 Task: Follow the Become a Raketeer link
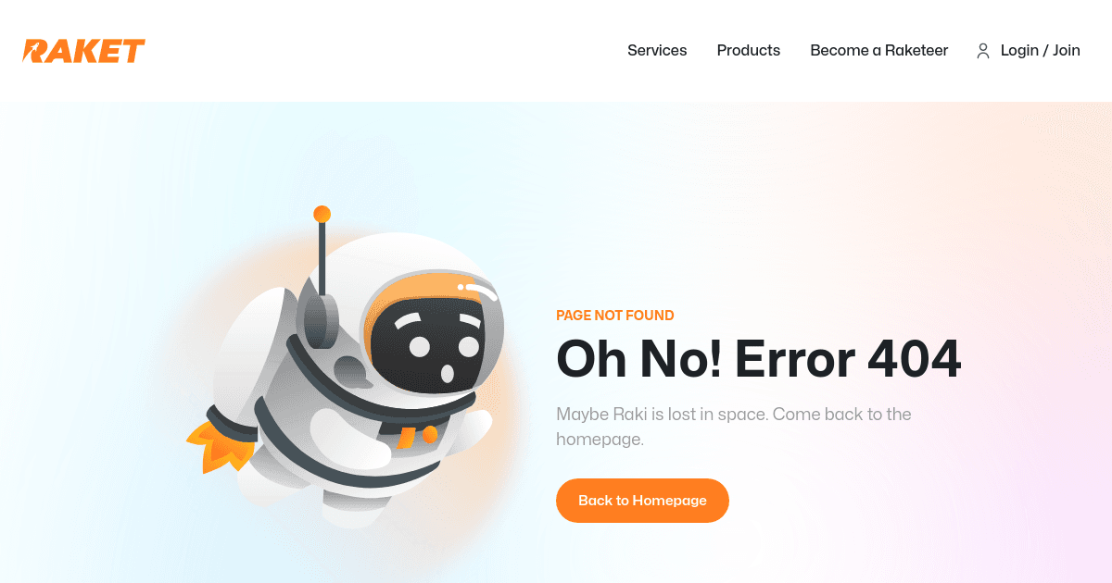pyautogui.click(x=879, y=51)
